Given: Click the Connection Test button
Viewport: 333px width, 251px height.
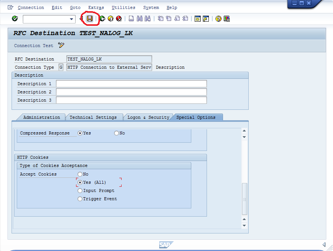Looking at the screenshot, I should [34, 46].
